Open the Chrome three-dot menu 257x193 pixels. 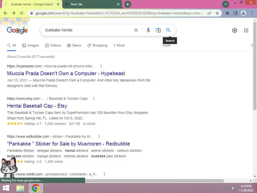(x=251, y=13)
